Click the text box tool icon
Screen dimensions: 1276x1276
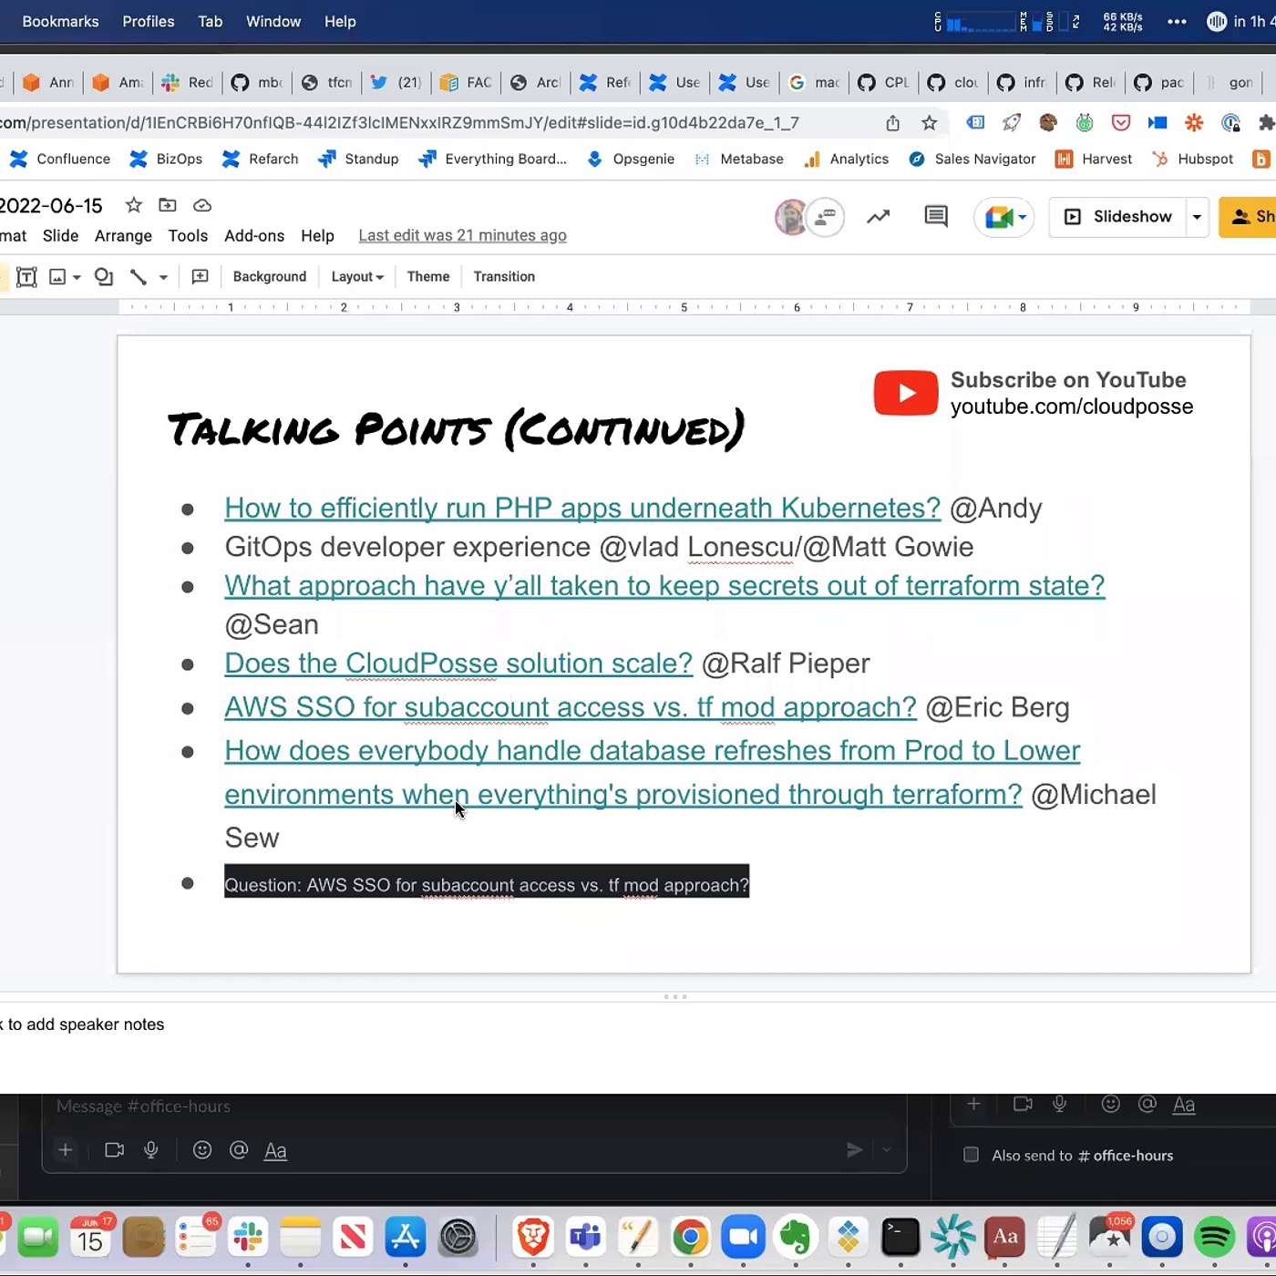click(26, 277)
